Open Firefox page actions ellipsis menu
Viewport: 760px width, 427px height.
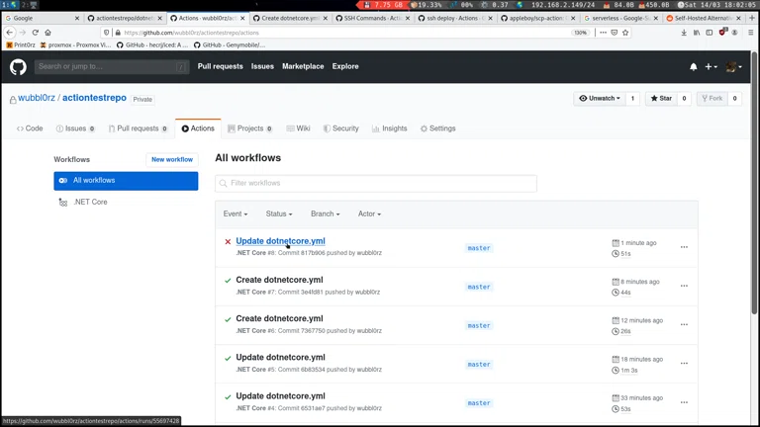coord(603,33)
